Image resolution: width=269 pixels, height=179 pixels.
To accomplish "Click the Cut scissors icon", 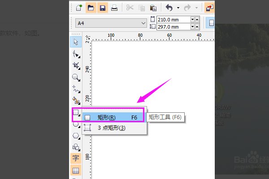I will (x=130, y=8).
